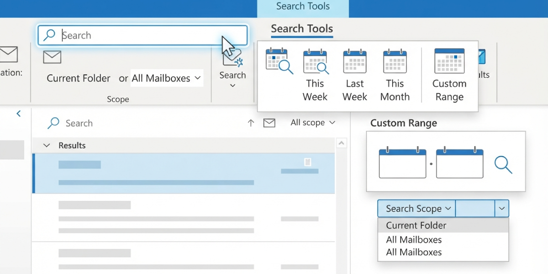Collapse the folder pane with left chevron

[x=19, y=114]
